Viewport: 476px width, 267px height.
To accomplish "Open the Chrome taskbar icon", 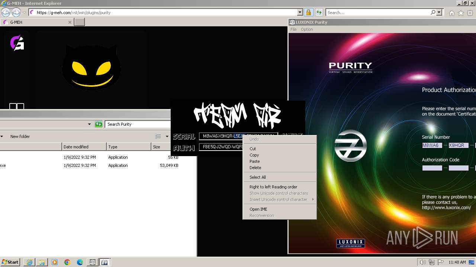I will pyautogui.click(x=67, y=262).
